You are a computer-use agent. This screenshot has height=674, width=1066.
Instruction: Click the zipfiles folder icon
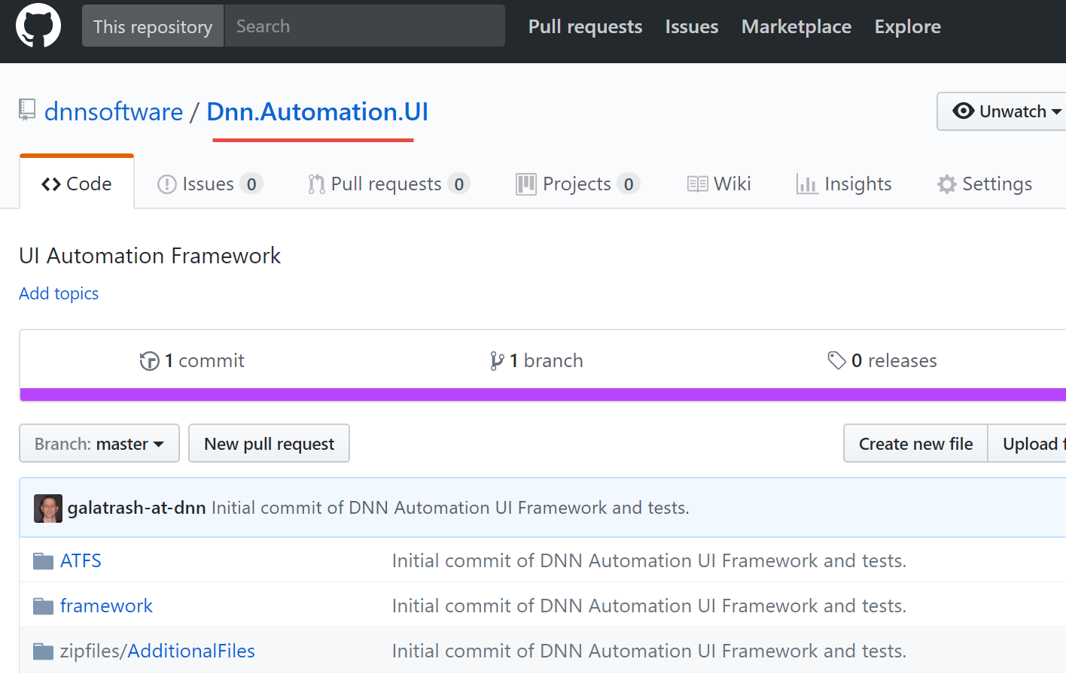click(44, 651)
